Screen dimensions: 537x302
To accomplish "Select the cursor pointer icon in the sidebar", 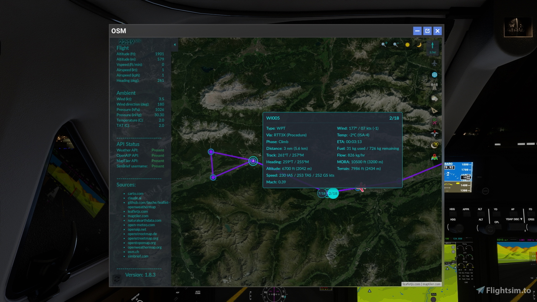I will (434, 110).
